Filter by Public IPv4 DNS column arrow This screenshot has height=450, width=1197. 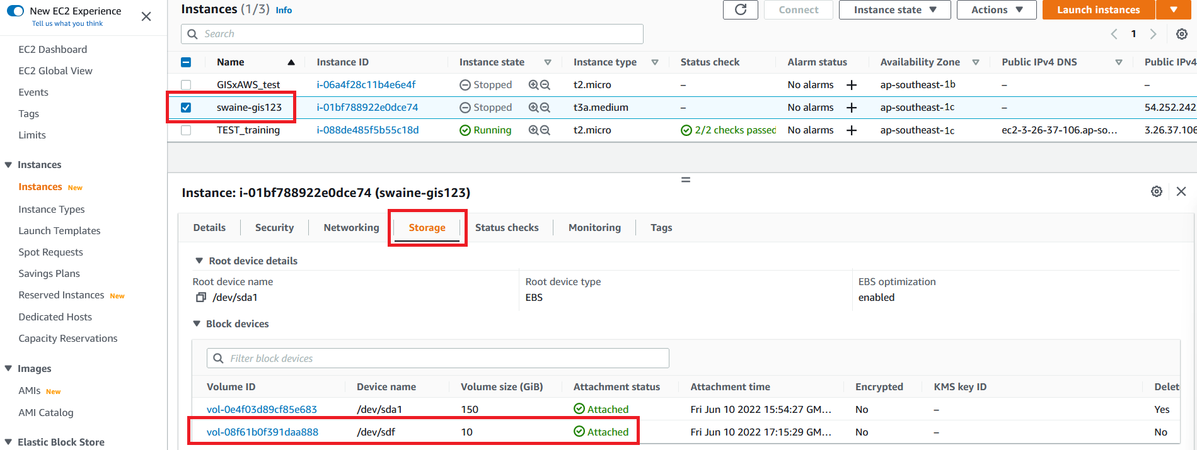pos(1119,62)
